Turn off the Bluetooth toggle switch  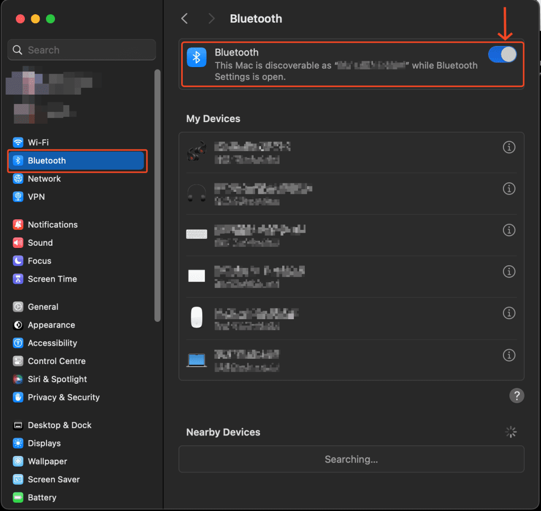coord(502,55)
